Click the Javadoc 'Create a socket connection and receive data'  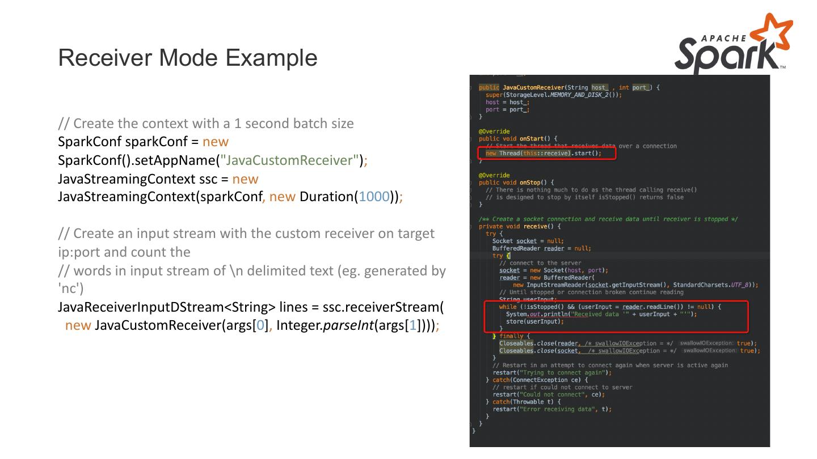608,219
